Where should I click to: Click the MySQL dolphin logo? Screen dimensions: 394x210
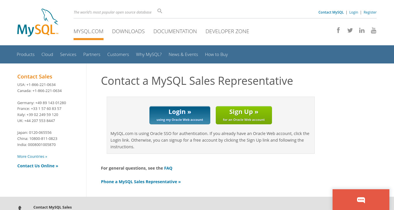(x=38, y=22)
